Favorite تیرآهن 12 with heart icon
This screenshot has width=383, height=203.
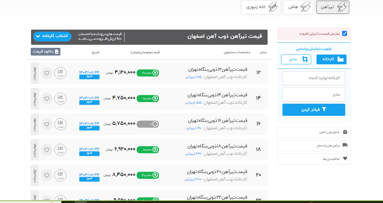coord(47,73)
